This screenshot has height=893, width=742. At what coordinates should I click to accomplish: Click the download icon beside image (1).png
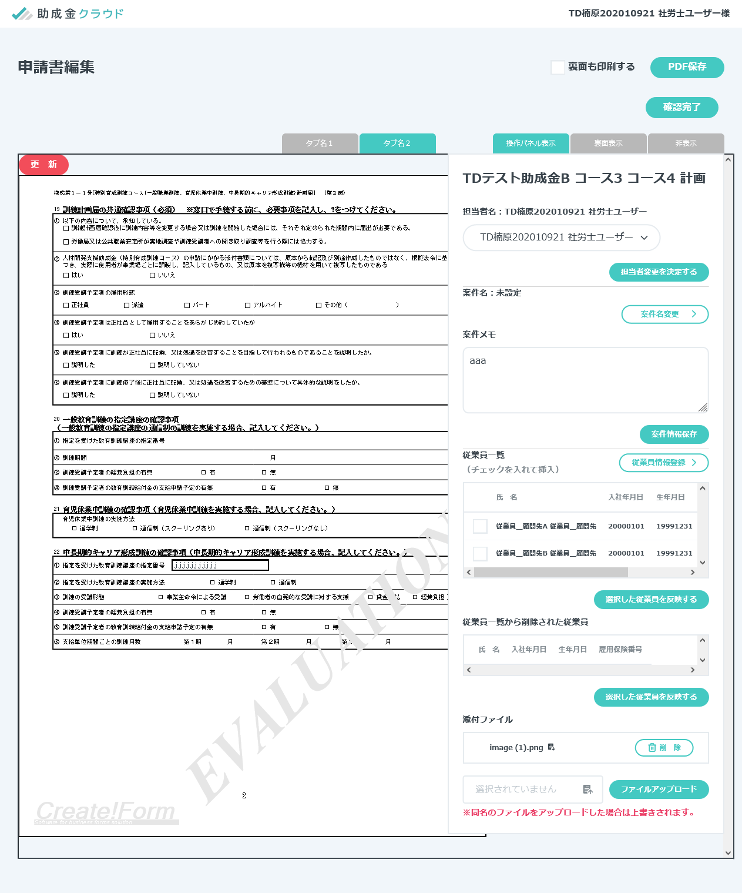[551, 747]
